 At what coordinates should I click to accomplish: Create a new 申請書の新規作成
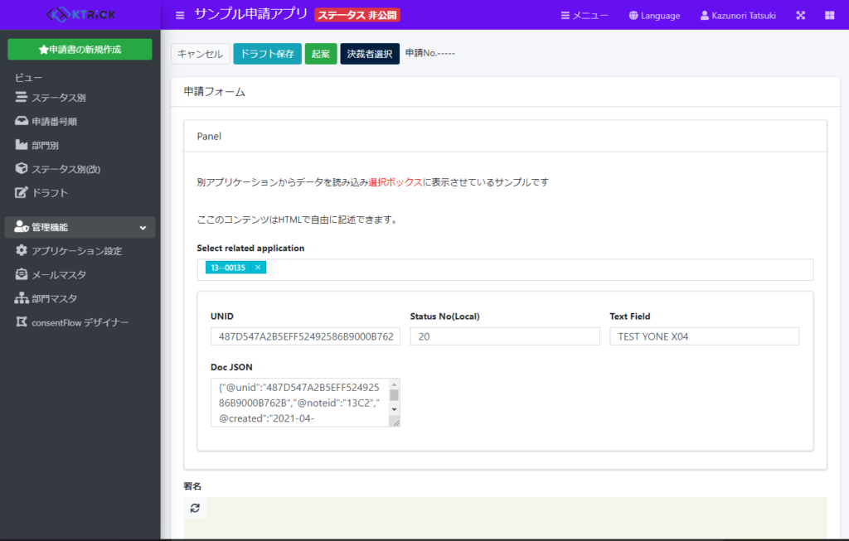[80, 49]
